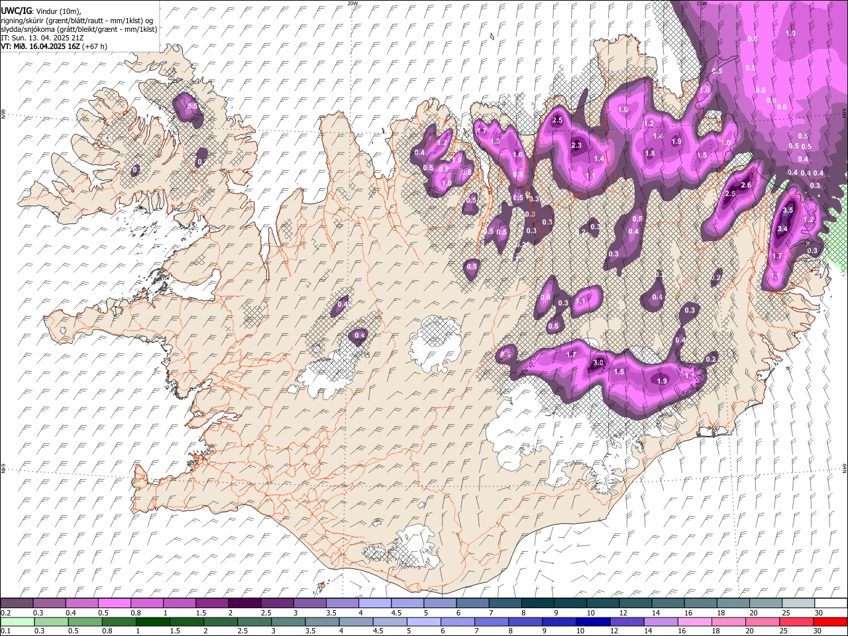Click the dark green swatch between 1 and 1.5 on the lower scale
This screenshot has width=848, height=636.
point(152,621)
